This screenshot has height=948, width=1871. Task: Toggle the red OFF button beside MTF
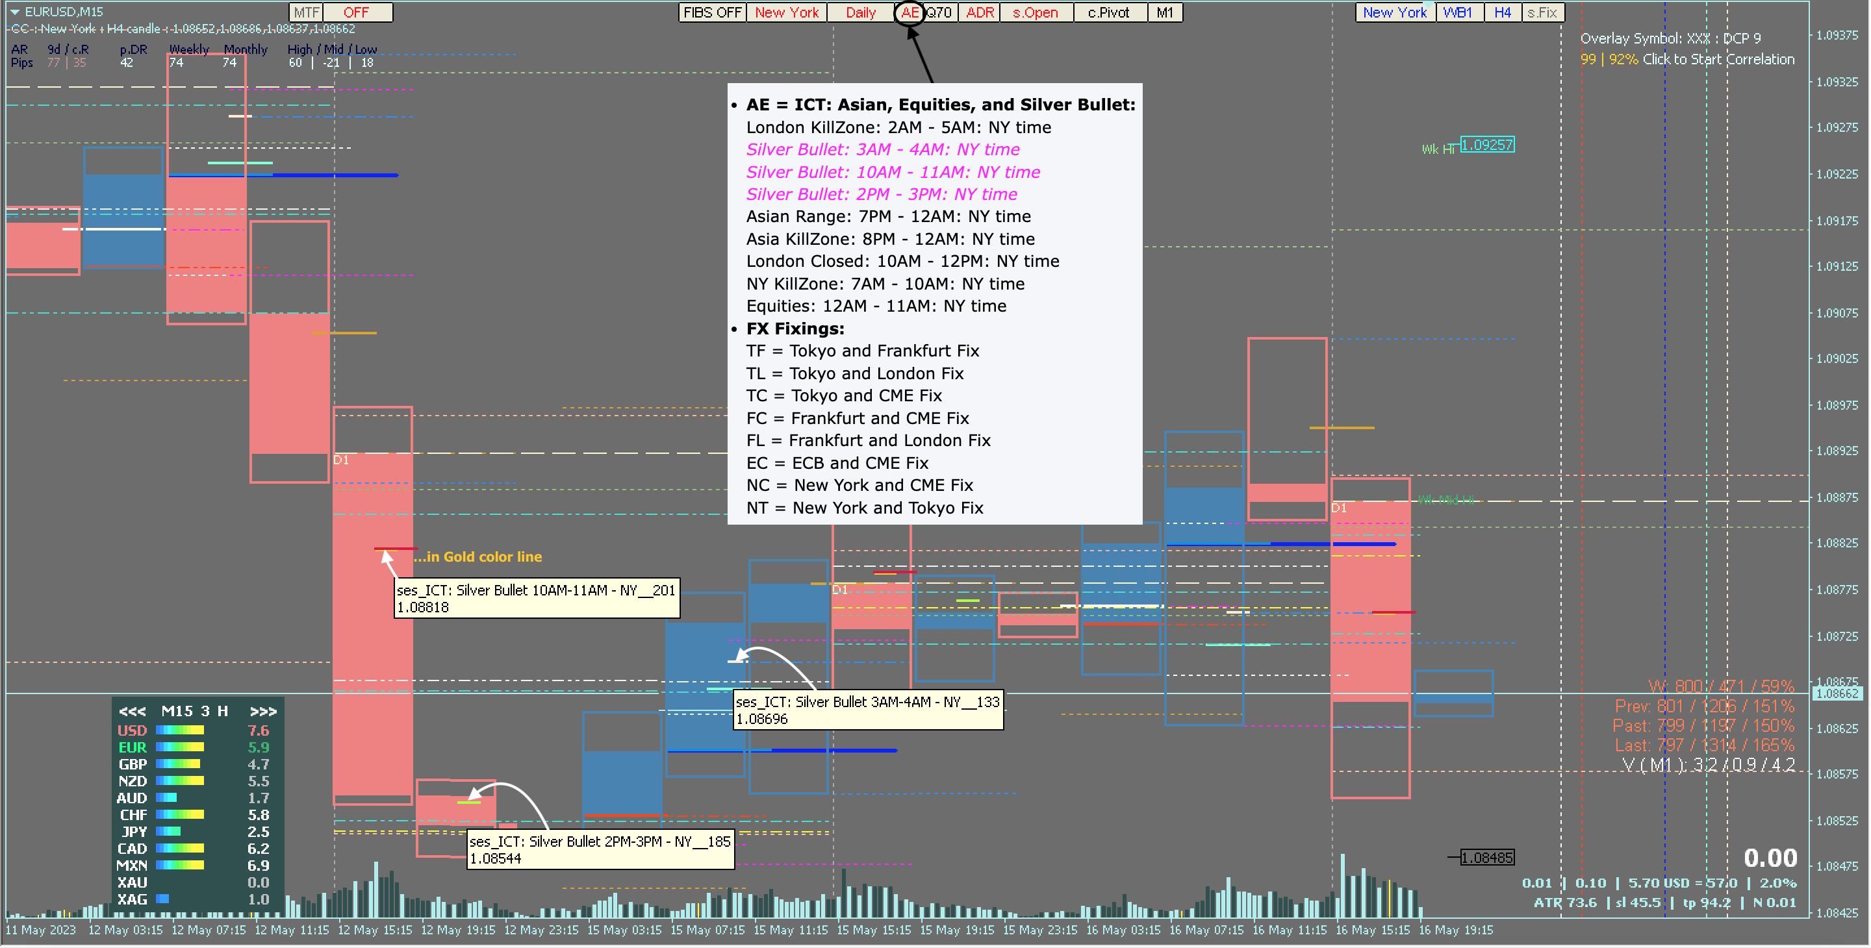coord(357,12)
